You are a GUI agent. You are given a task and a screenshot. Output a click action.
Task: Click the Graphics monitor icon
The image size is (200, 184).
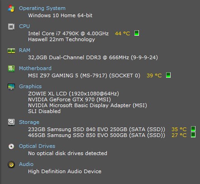click(x=11, y=87)
